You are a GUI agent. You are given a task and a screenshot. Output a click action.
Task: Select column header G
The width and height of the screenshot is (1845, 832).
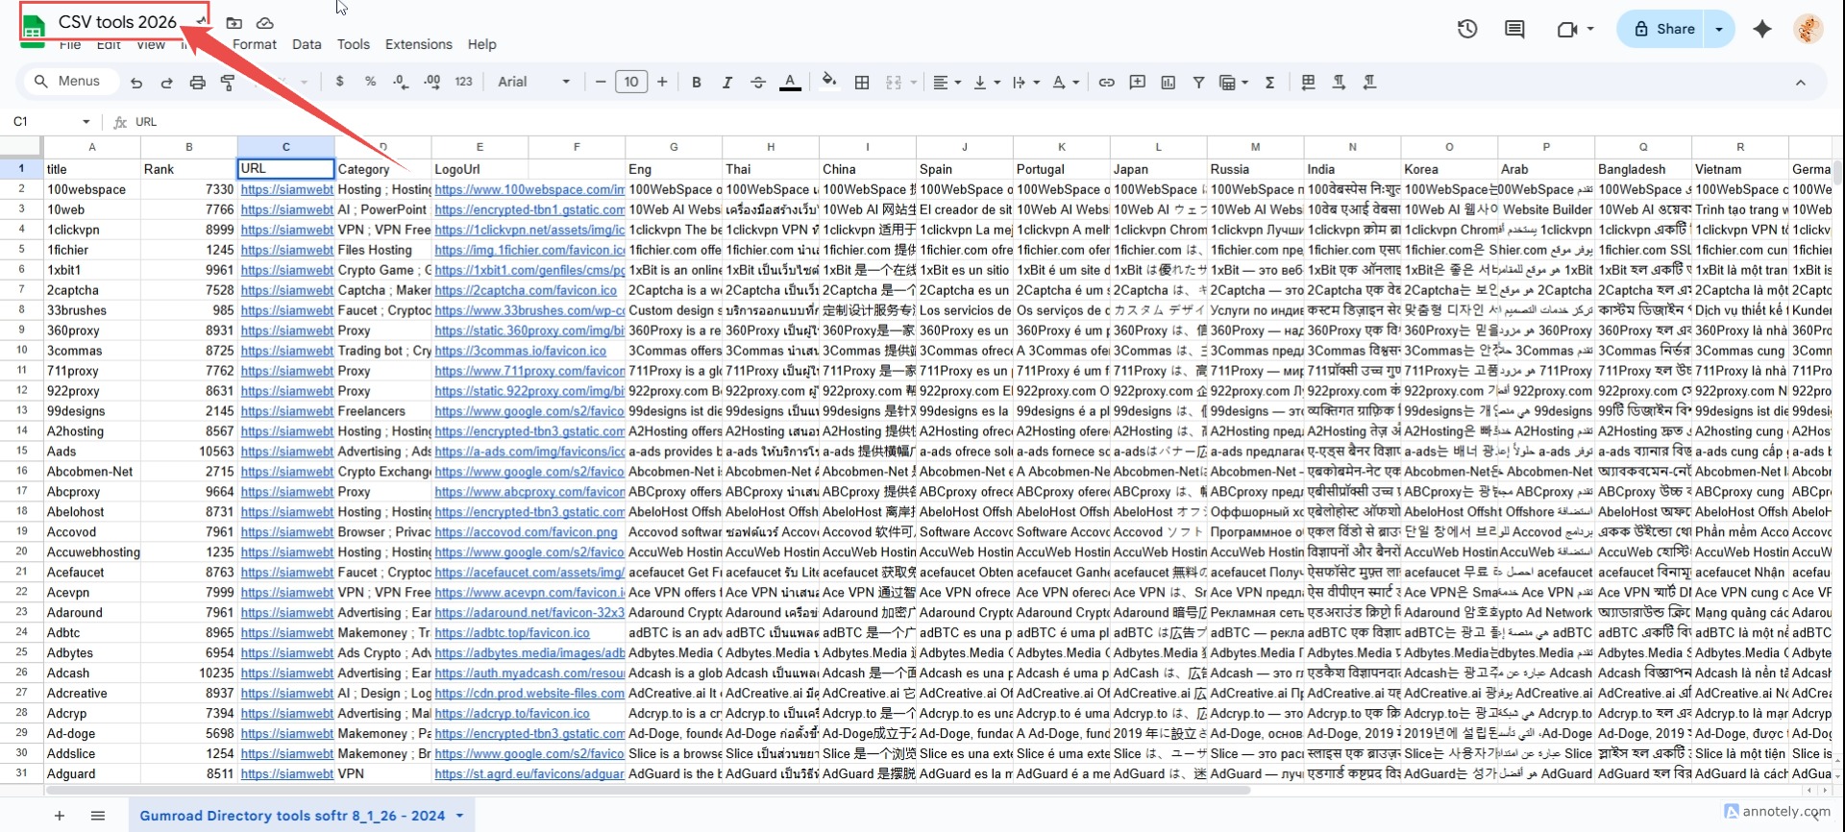pyautogui.click(x=674, y=147)
